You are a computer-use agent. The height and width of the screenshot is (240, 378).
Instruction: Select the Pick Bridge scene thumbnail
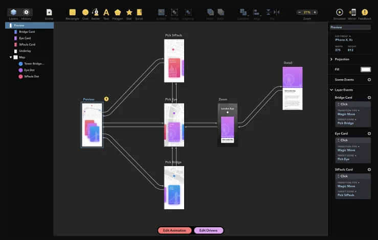174,187
